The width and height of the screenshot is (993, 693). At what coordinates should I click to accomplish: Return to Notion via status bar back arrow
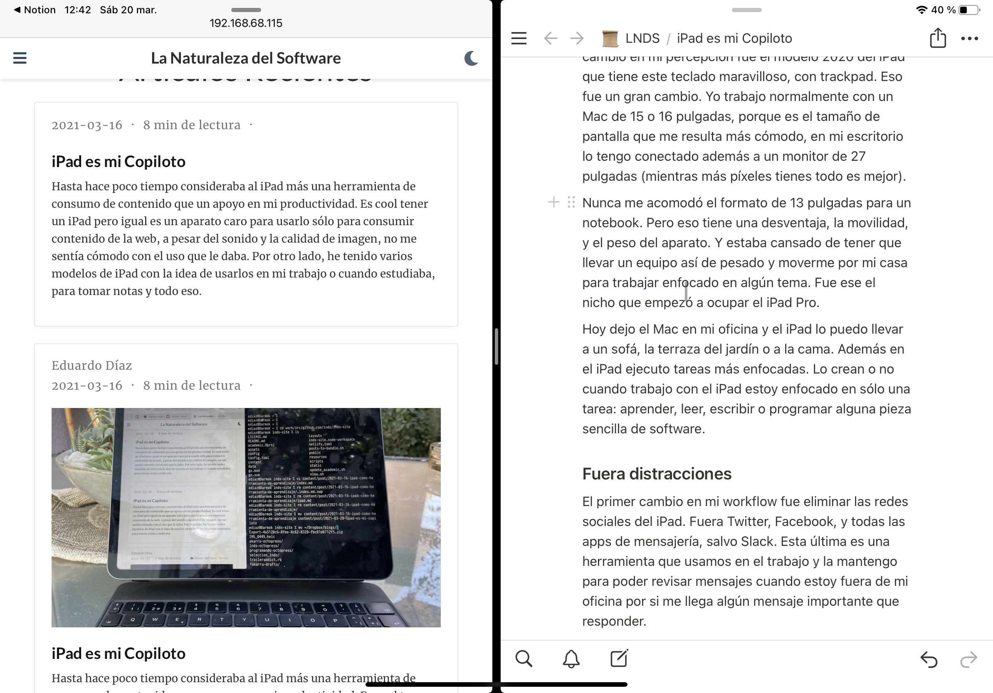point(35,10)
